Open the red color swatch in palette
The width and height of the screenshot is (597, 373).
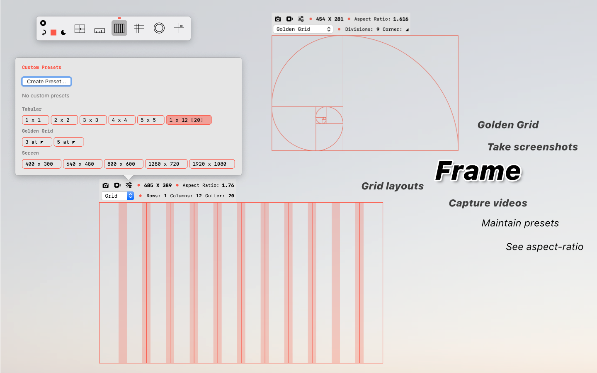pos(53,32)
